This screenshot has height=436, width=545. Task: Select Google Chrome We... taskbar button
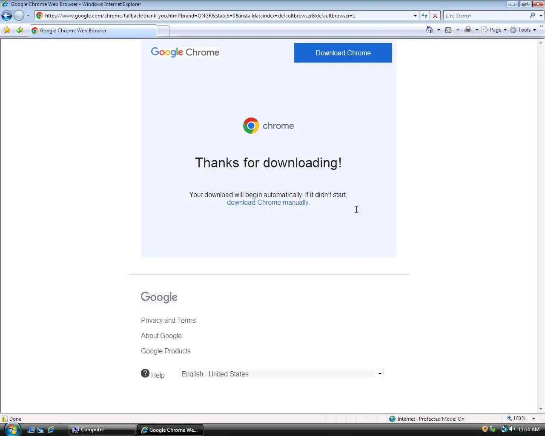coord(170,430)
